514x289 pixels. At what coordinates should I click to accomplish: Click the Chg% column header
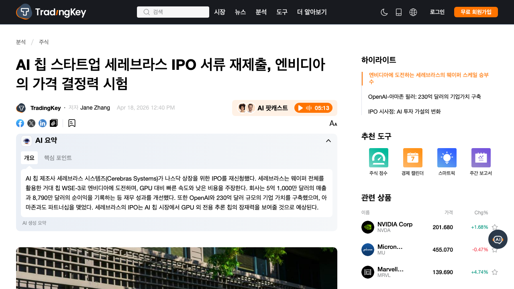(x=481, y=212)
